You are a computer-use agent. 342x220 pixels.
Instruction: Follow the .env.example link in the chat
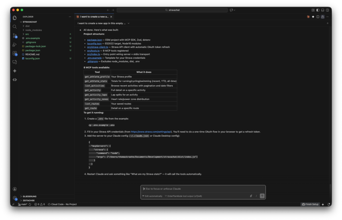[94, 58]
